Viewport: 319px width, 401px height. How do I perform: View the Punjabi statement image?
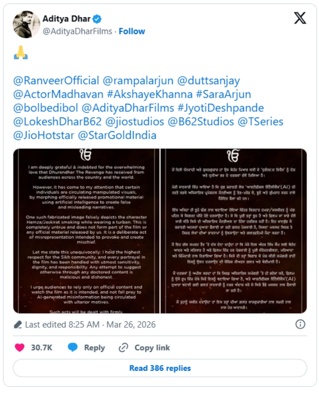point(233,231)
